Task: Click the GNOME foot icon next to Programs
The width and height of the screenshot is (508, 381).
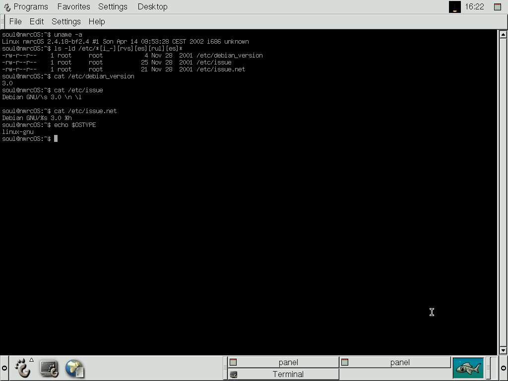Action: [7, 7]
